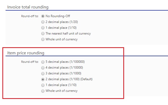Select Whole unit of currency for item price
The width and height of the screenshot is (168, 105).
[43, 91]
